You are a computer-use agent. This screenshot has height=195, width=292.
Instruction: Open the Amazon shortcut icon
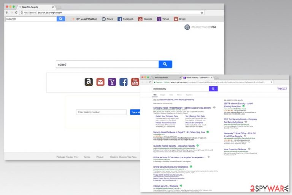pos(89,82)
